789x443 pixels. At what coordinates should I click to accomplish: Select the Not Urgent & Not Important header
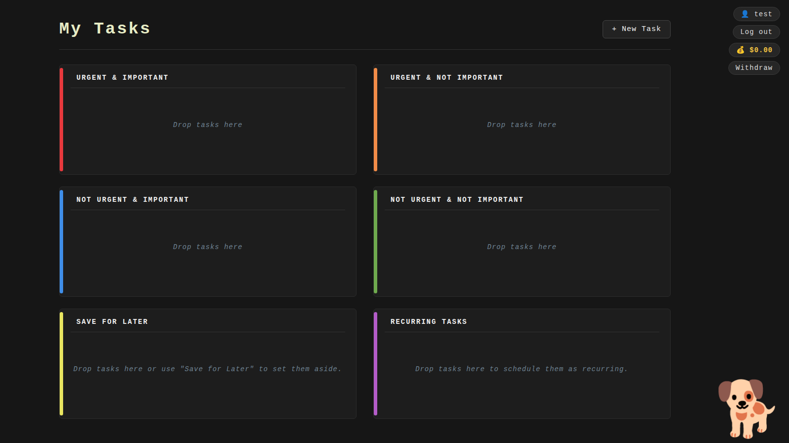pos(457,200)
